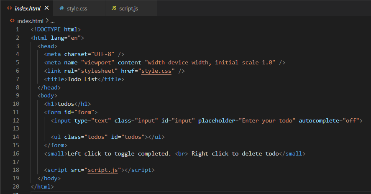Click the "width=device-width, initial-scale=1.0" content value
This screenshot has width=371, height=194.
tap(210, 62)
